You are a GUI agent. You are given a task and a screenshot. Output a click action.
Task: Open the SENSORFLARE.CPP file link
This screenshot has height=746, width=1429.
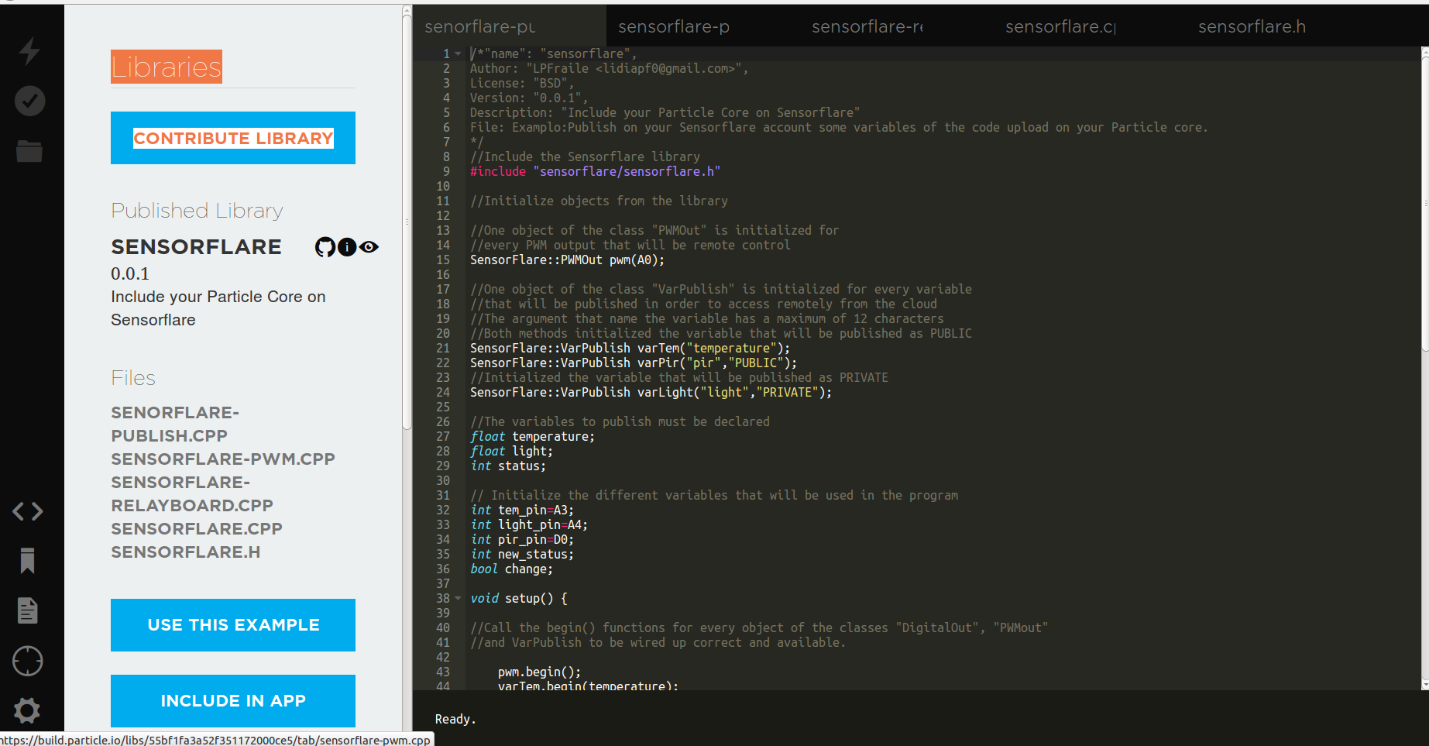click(x=197, y=529)
